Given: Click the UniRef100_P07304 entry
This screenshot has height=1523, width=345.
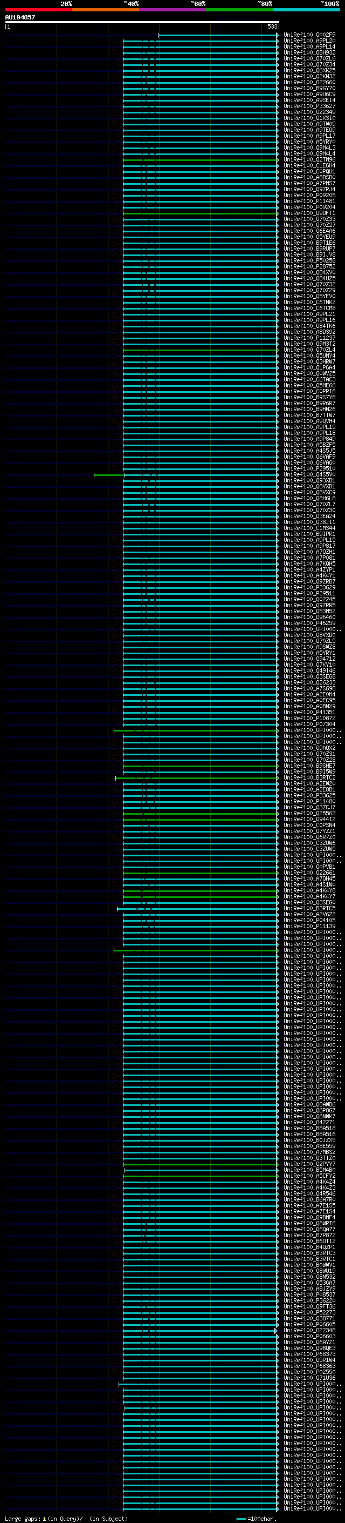Looking at the screenshot, I should (309, 723).
